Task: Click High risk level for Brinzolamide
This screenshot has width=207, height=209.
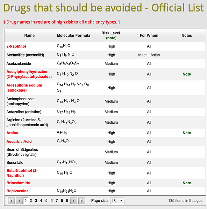Action: click(x=111, y=183)
